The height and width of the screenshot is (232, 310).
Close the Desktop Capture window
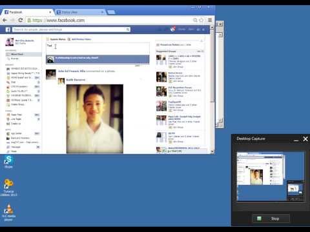[305, 139]
